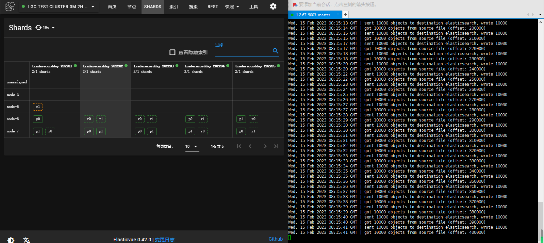Select p0 shard on node-6 for traderecordday_202201

pyautogui.click(x=38, y=119)
